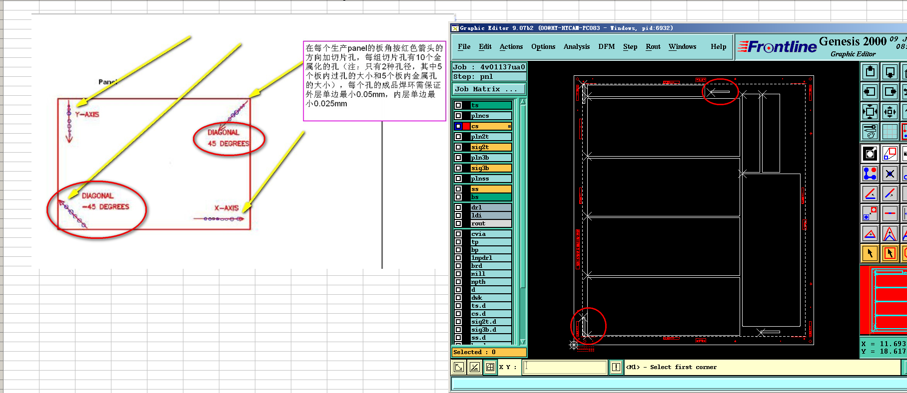This screenshot has height=393, width=907.
Task: Select the npth layer name
Action: pyautogui.click(x=491, y=282)
